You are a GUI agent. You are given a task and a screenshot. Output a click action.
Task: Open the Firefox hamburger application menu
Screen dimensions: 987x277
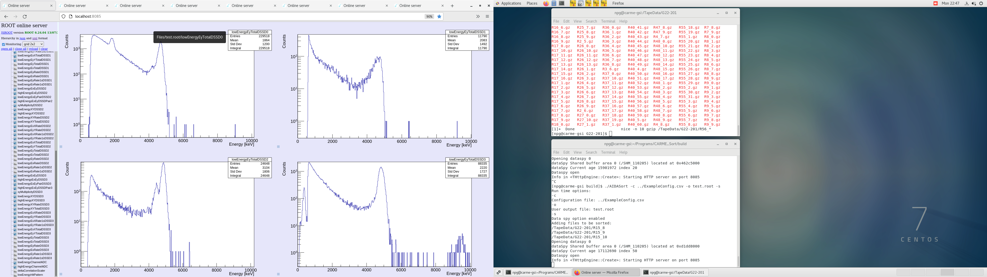tap(487, 17)
